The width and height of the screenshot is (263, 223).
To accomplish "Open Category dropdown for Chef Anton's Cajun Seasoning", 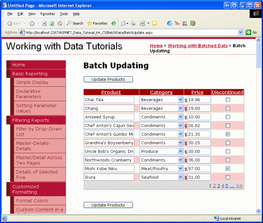I will pyautogui.click(x=161, y=126).
